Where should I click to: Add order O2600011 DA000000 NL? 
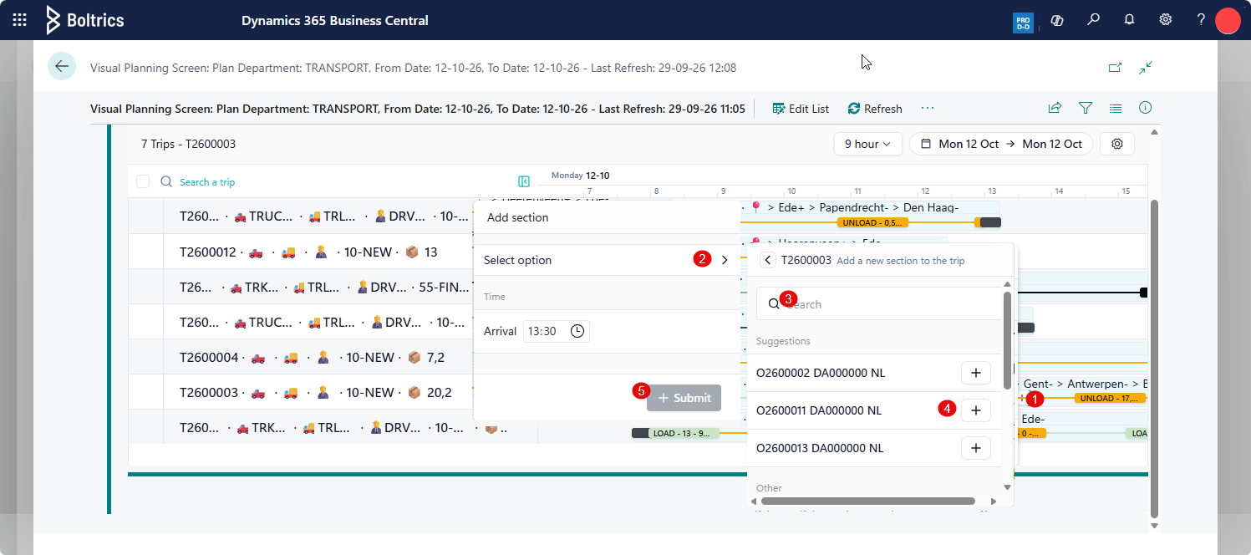pos(975,410)
